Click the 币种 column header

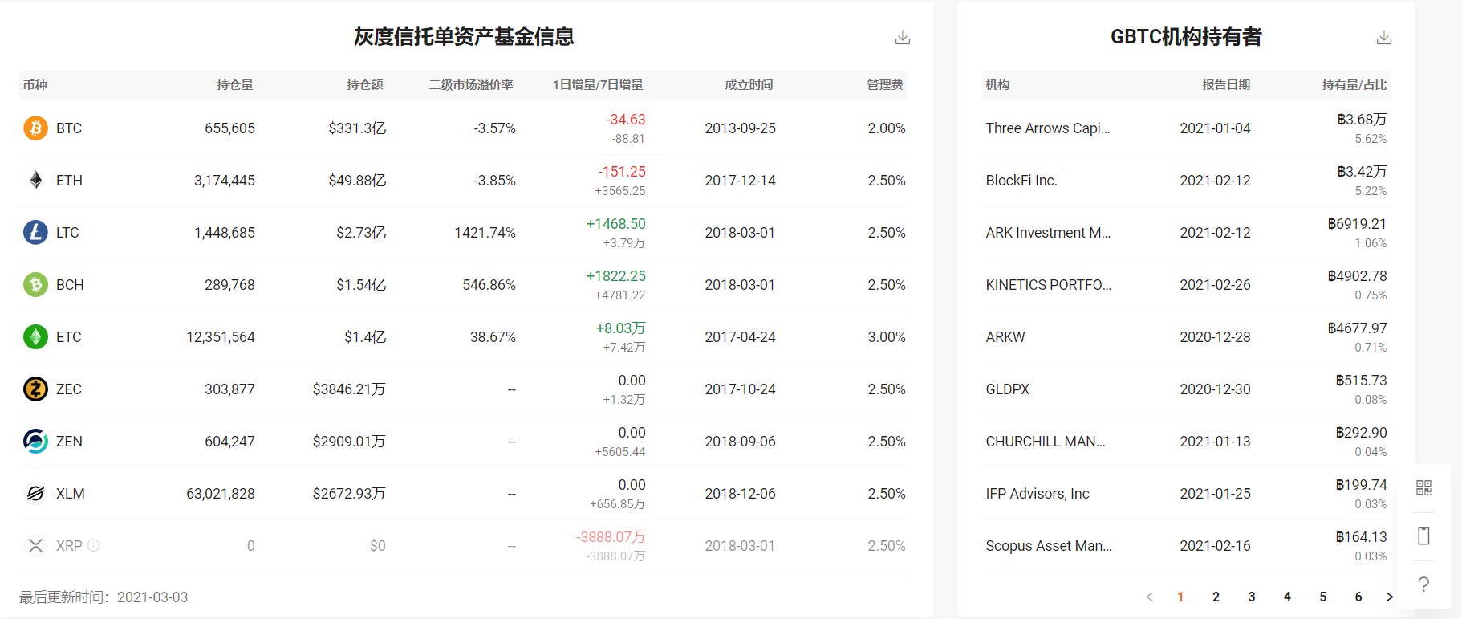(35, 85)
